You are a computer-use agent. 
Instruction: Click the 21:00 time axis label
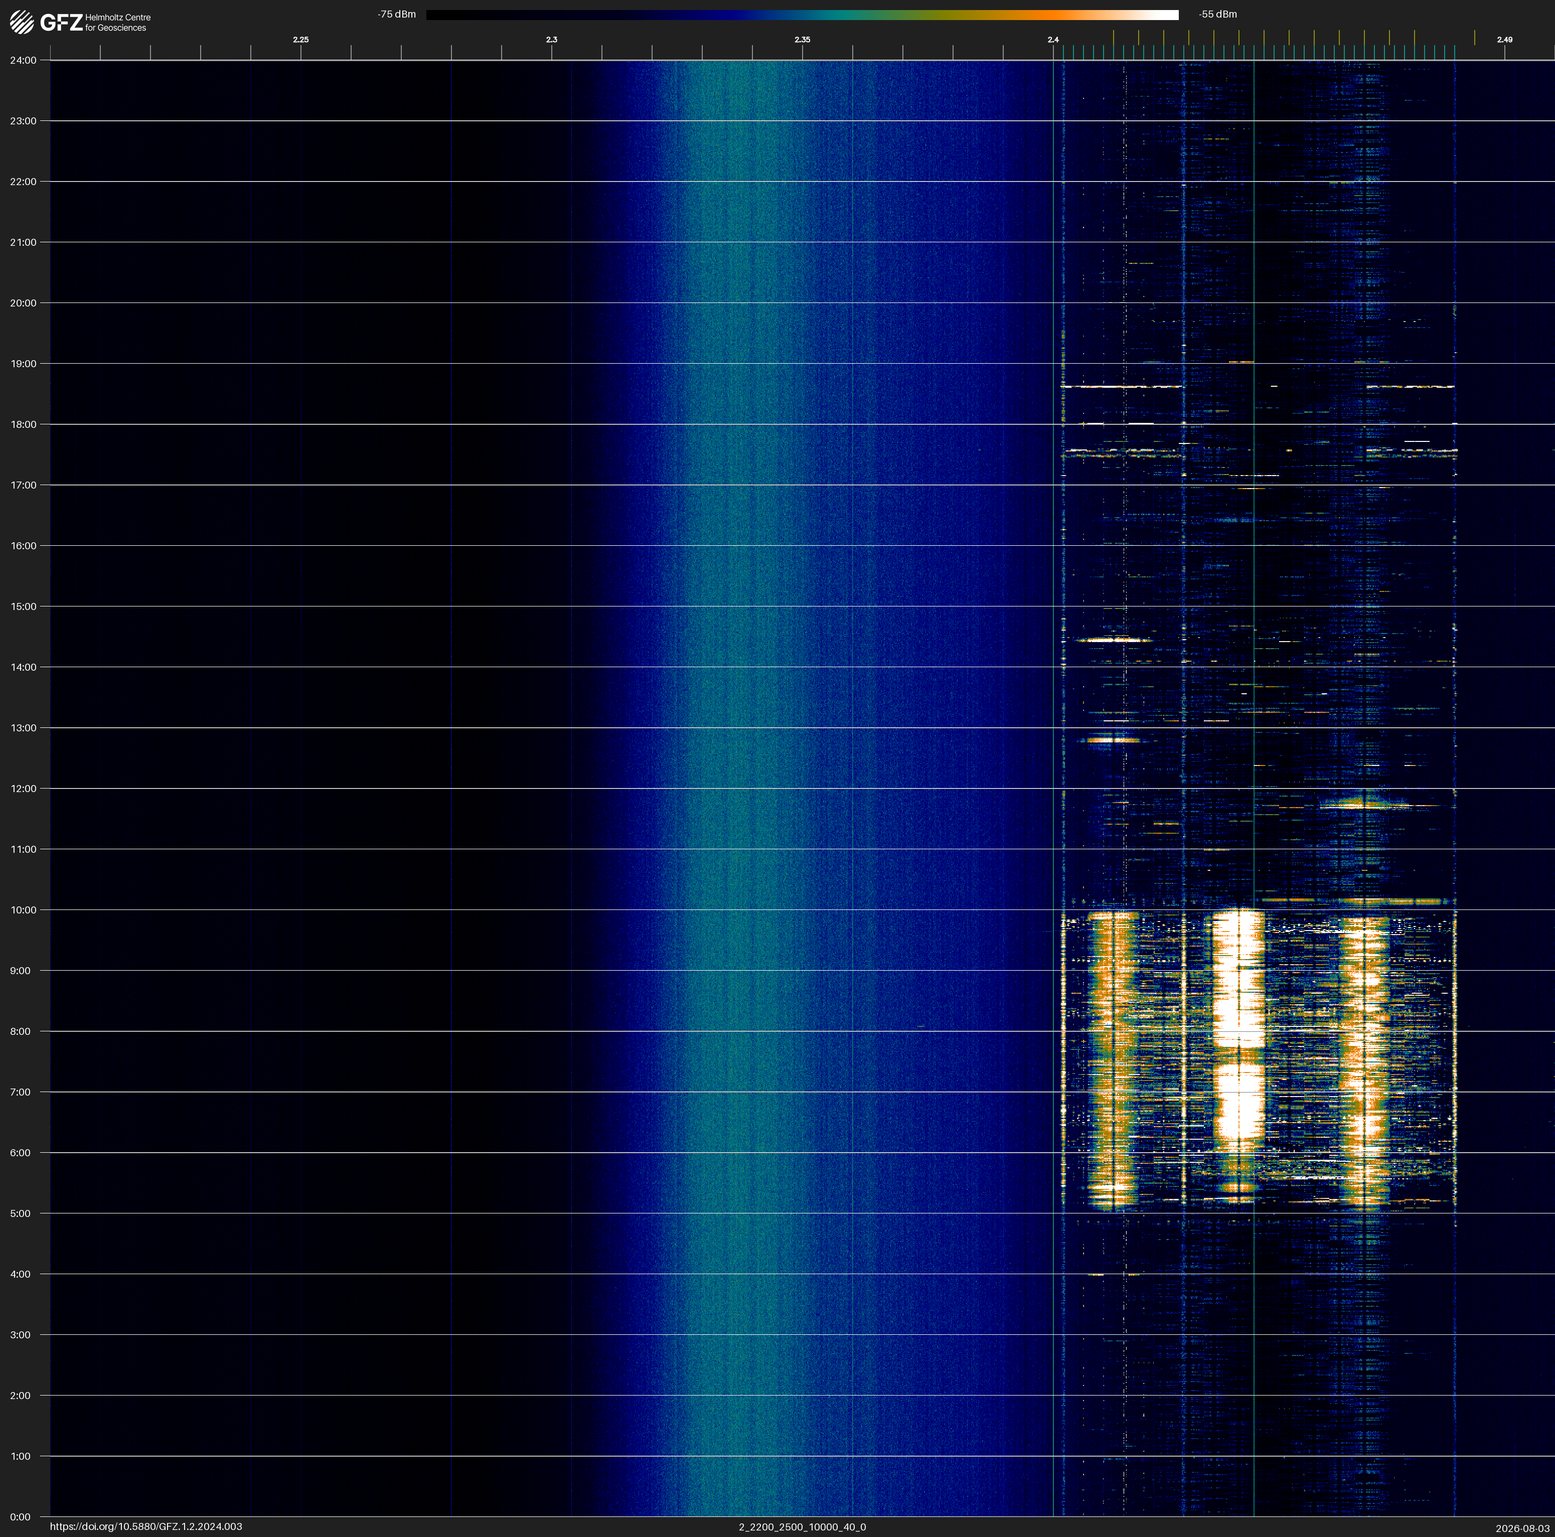pos(24,242)
